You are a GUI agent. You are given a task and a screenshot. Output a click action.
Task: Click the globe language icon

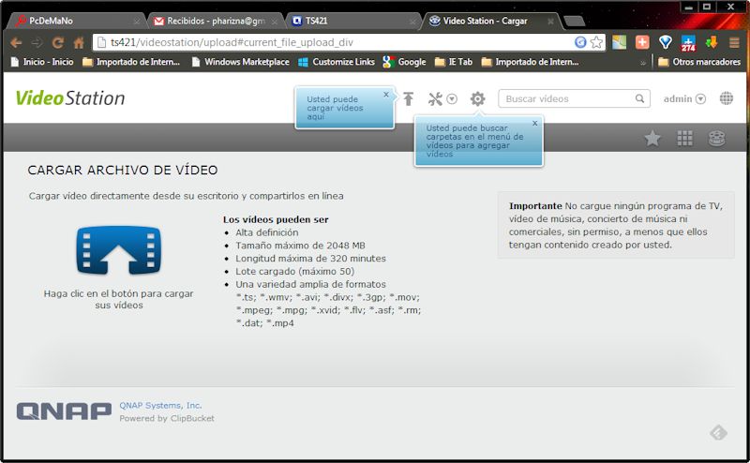coord(726,98)
